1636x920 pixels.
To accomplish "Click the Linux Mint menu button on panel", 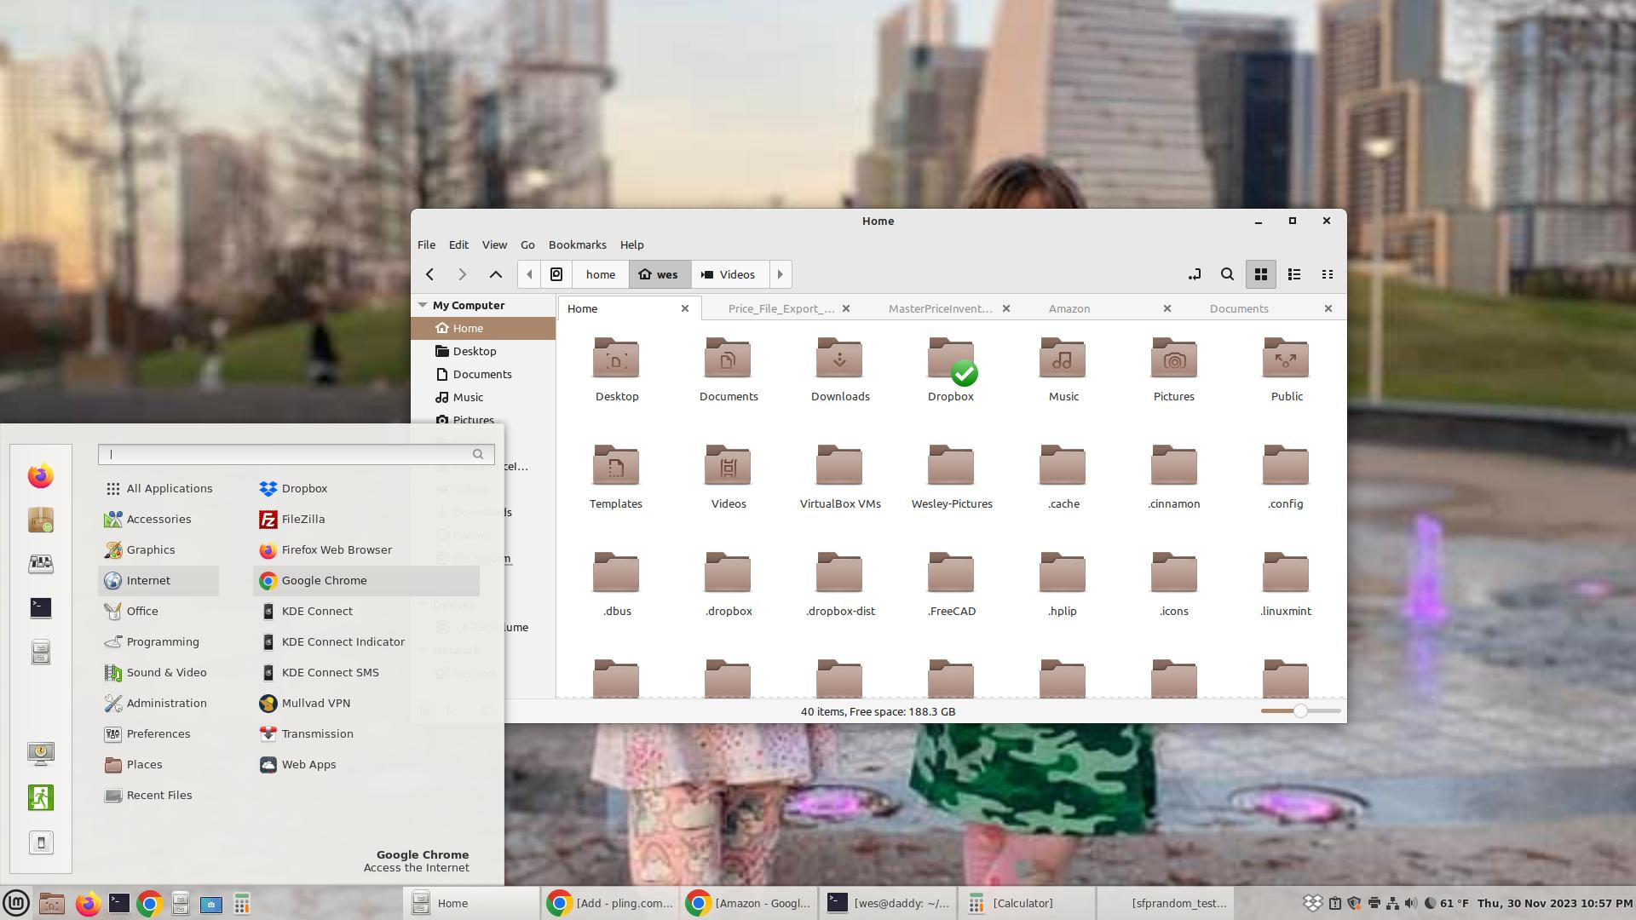I will [16, 903].
